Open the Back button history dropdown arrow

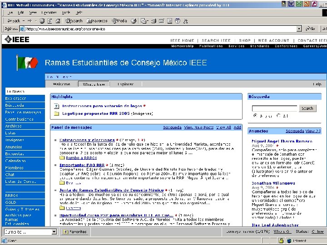[x=23, y=21]
